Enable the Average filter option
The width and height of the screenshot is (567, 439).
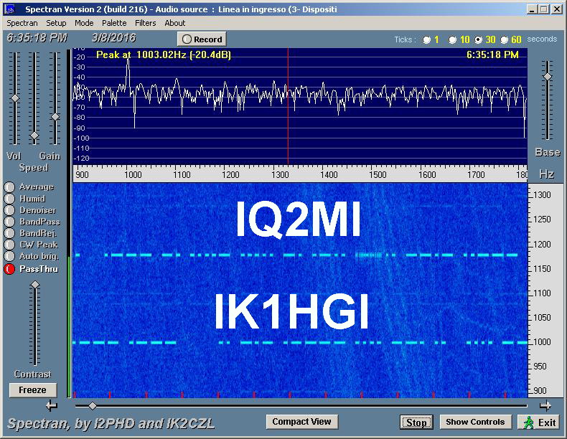coord(9,187)
